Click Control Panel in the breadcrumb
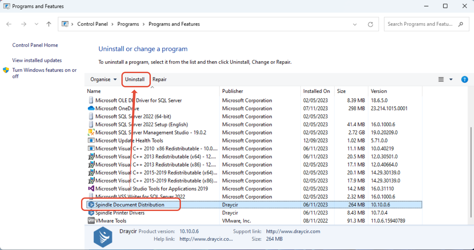Screen dimensions: 474x250 (x=93, y=24)
